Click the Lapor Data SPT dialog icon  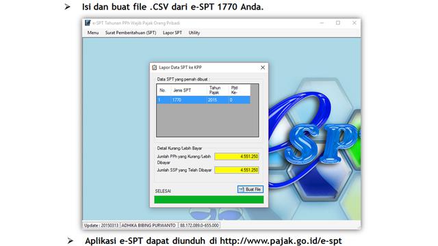click(x=155, y=68)
